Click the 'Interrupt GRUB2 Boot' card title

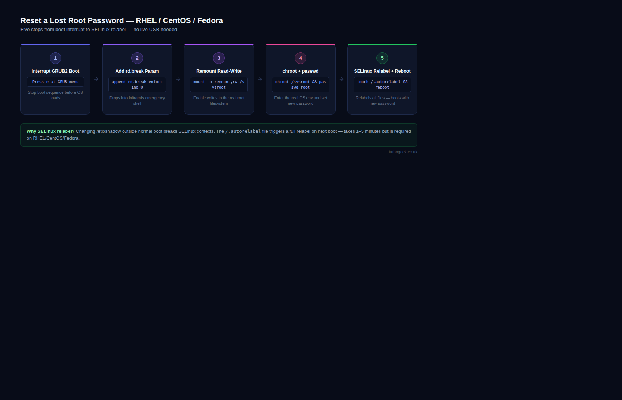point(55,71)
